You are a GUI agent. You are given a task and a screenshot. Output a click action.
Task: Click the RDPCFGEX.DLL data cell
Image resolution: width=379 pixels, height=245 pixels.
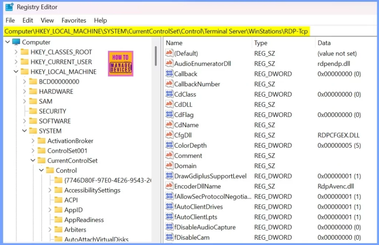click(x=338, y=135)
